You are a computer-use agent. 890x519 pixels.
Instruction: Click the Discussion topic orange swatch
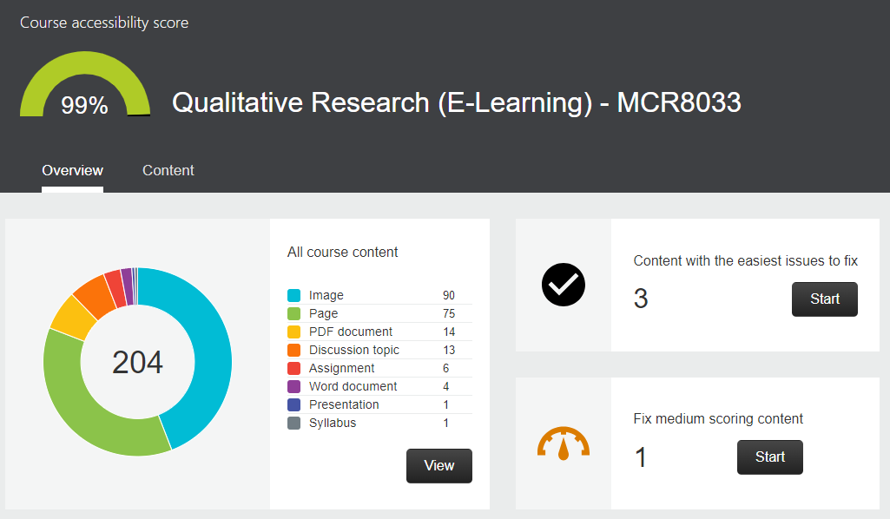click(x=293, y=350)
